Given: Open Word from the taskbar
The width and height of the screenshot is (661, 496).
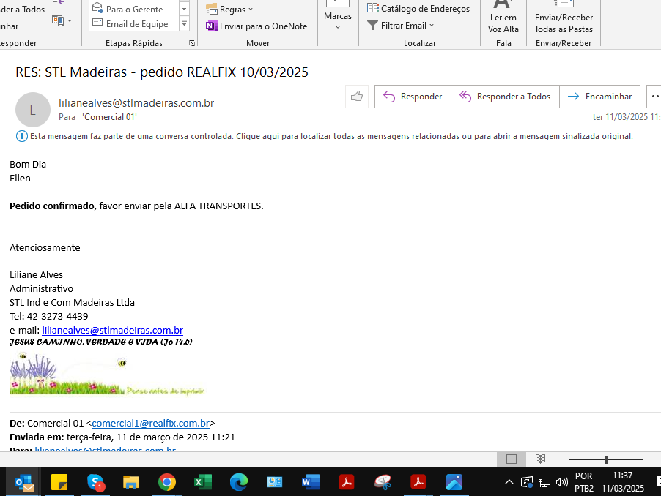Looking at the screenshot, I should 310,482.
